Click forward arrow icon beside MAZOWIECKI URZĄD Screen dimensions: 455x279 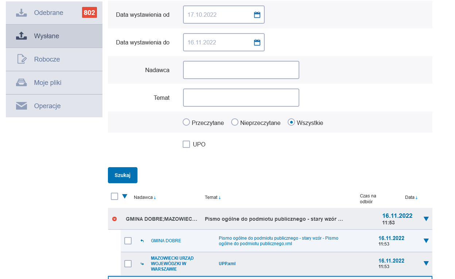pyautogui.click(x=142, y=264)
